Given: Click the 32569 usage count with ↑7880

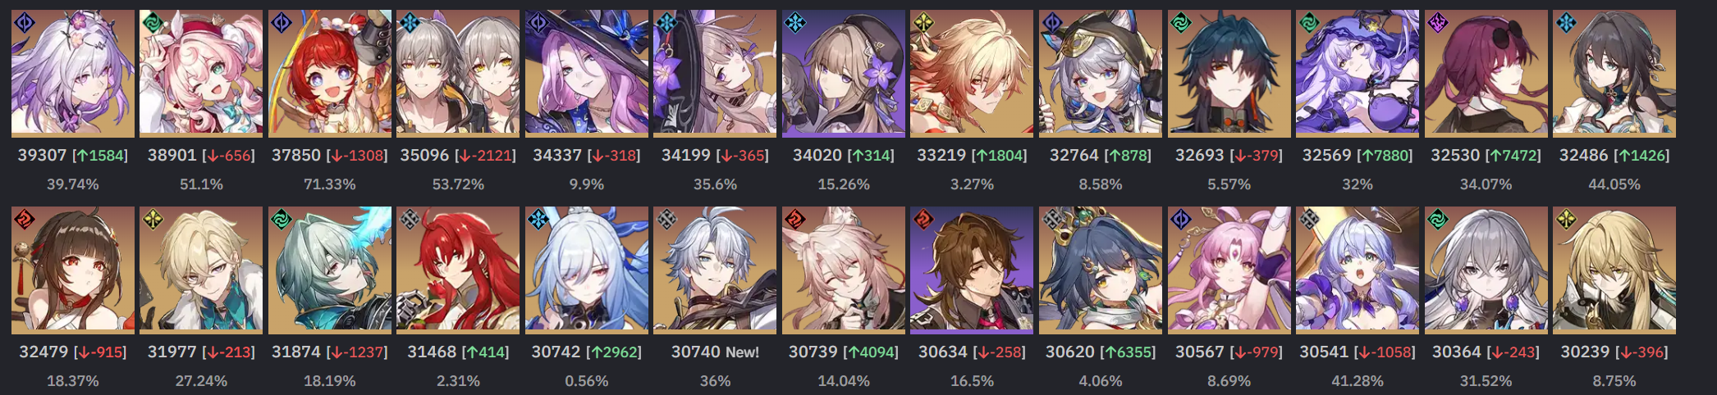Looking at the screenshot, I should [1358, 155].
